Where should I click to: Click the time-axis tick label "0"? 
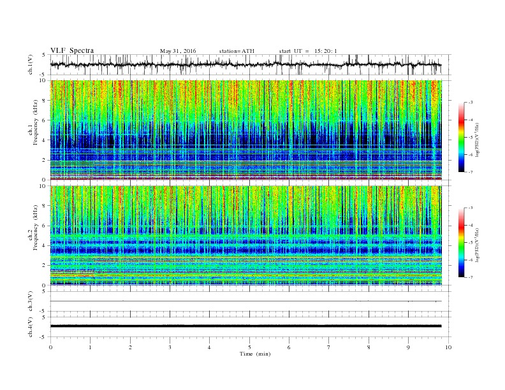[x=50, y=347]
